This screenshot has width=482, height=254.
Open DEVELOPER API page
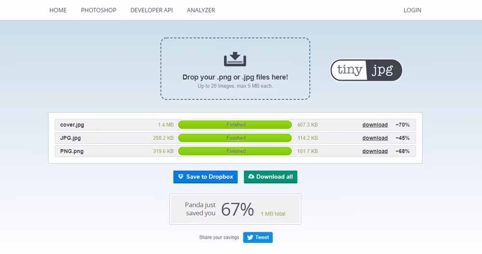point(151,10)
